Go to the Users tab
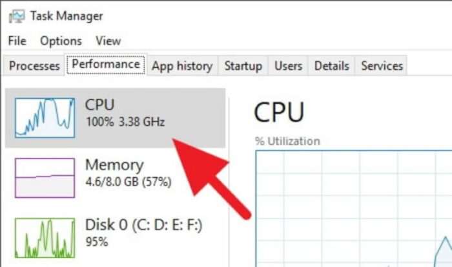Screen dimensions: 452x267 [x=288, y=66]
